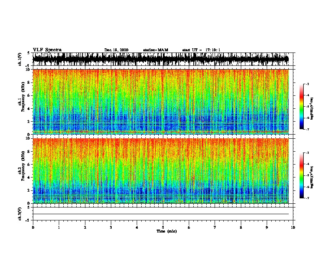The image size is (330, 255).
Task: Select the "ch.1(V)" axis label
Action: click(20, 59)
